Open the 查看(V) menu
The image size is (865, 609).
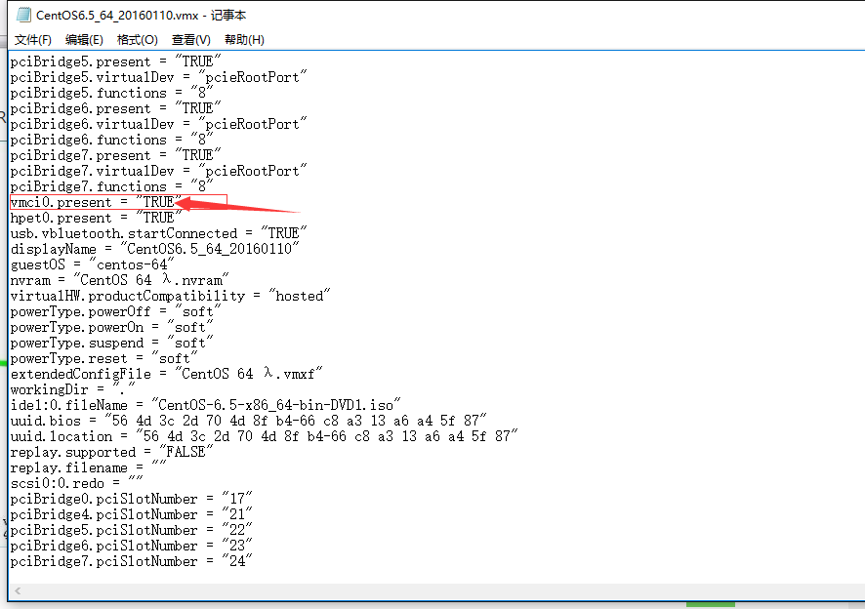point(191,40)
